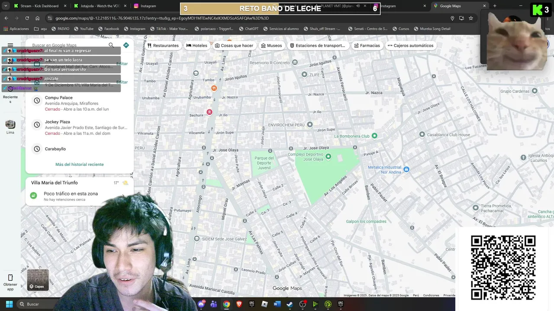Viewport: 554px width, 311px height.
Task: Open the Mureka Song Detail bookmark
Action: pyautogui.click(x=432, y=29)
